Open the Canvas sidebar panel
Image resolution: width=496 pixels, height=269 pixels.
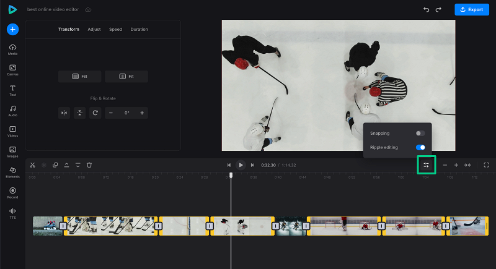point(12,70)
